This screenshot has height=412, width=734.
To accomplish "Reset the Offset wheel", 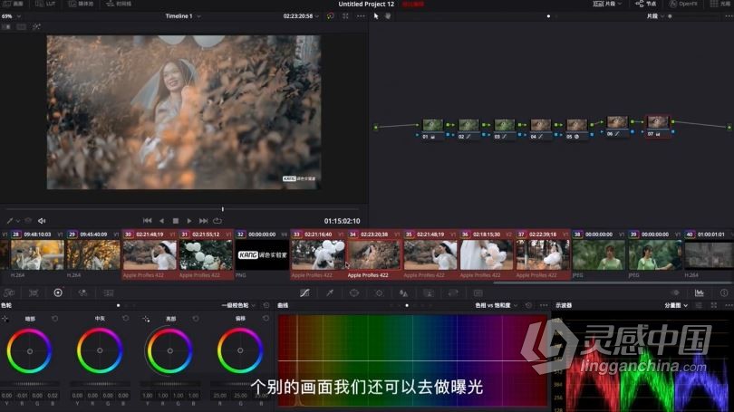I will 266,319.
